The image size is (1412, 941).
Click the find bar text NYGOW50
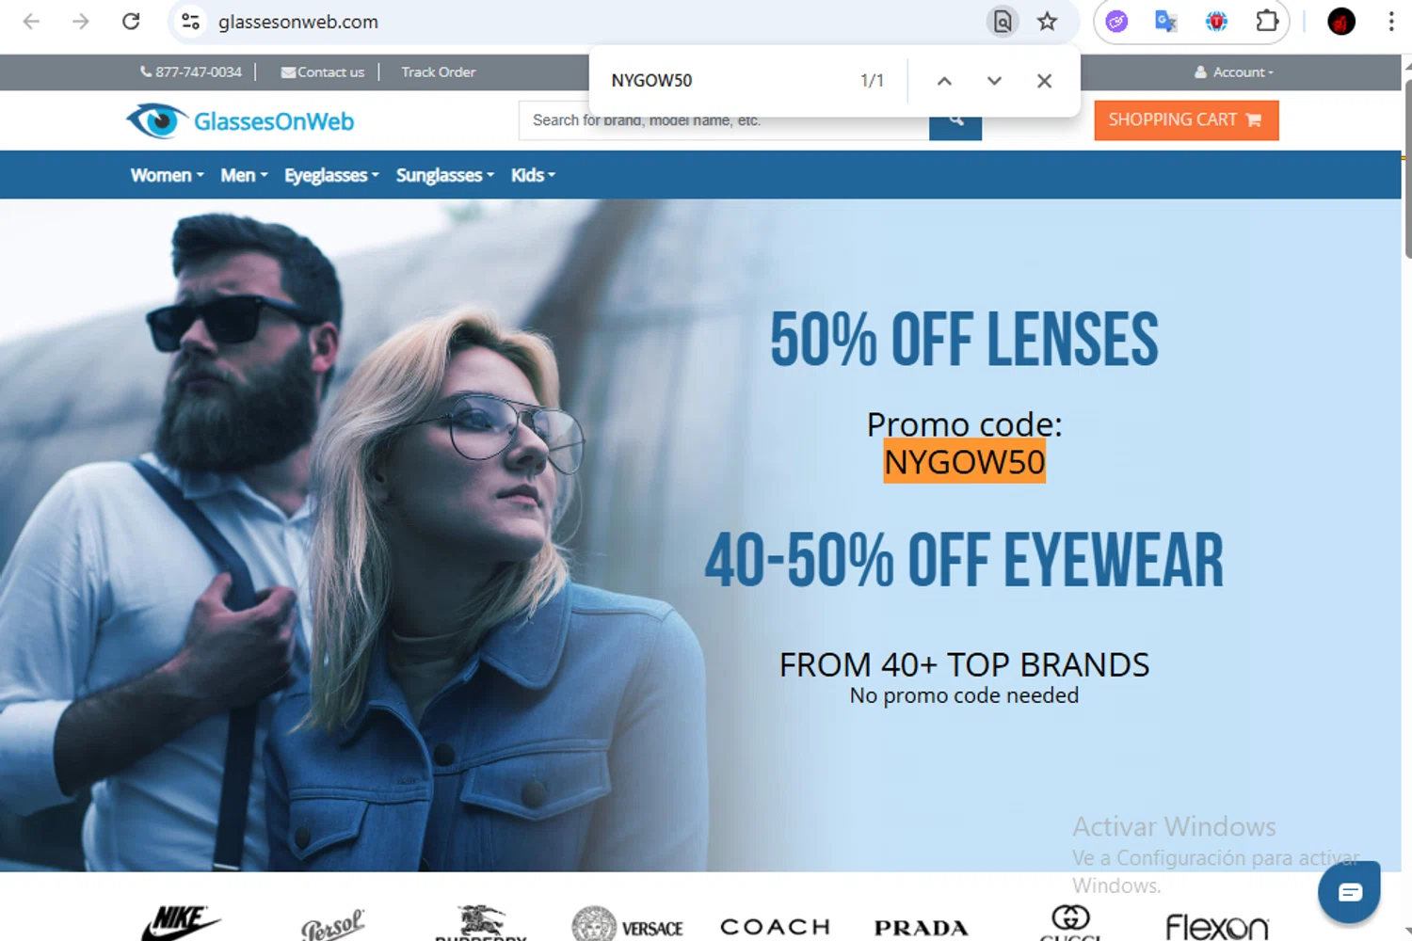point(651,81)
